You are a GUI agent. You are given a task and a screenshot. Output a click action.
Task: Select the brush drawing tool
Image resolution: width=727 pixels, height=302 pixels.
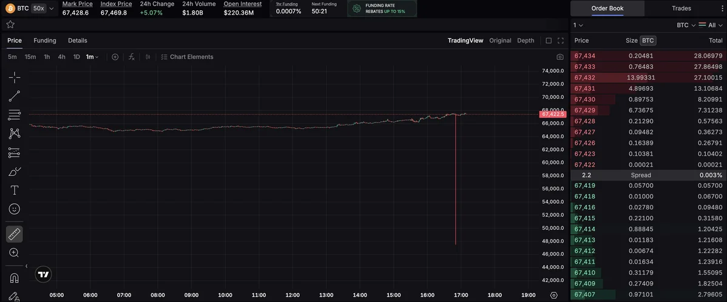click(15, 172)
